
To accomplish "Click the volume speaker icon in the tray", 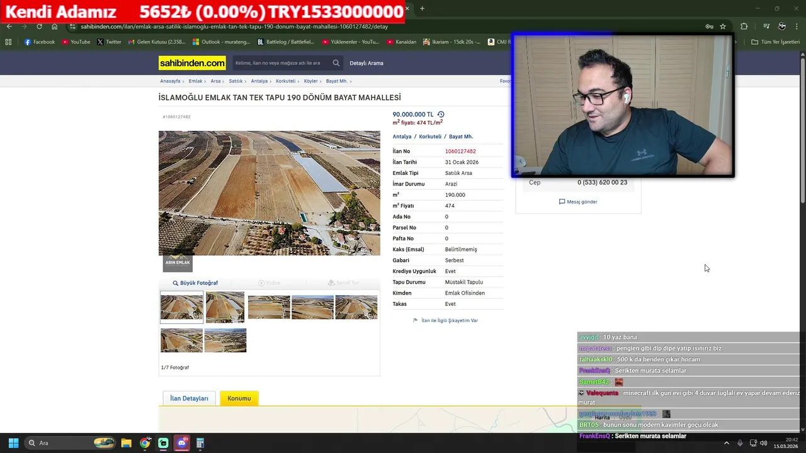I will [x=764, y=443].
